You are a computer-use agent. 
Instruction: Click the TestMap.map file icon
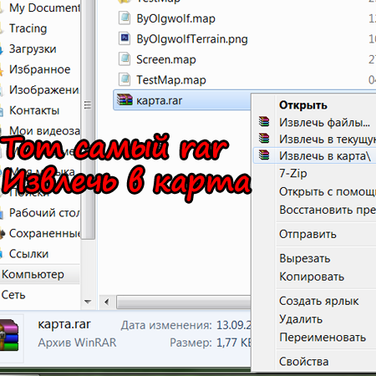124,79
